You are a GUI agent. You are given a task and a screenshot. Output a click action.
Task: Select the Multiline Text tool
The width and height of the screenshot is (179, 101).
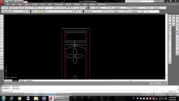2,68
